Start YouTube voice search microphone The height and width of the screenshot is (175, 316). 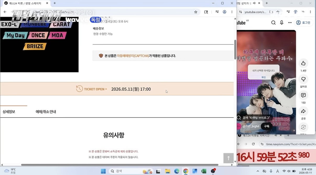(282, 23)
